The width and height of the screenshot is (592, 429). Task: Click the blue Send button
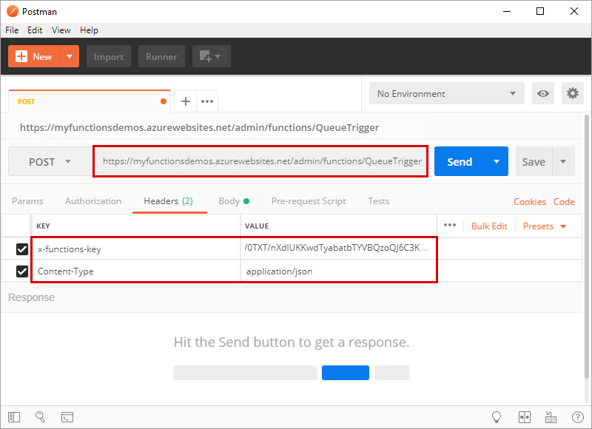tap(460, 161)
